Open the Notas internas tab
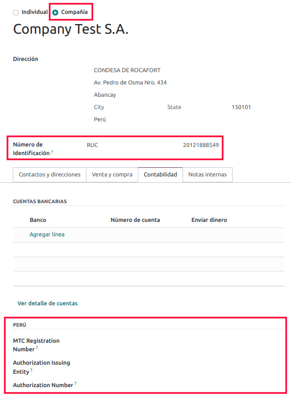 pyautogui.click(x=208, y=174)
